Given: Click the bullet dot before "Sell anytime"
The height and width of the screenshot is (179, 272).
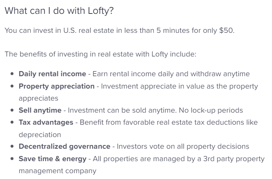Looking at the screenshot, I should 12,110.
